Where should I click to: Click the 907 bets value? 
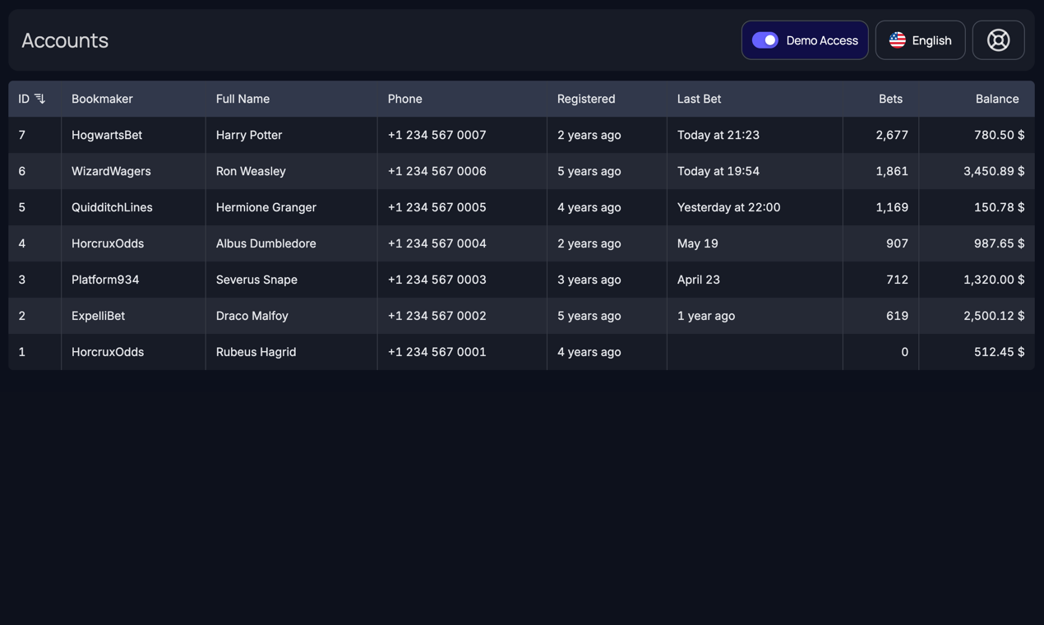point(897,243)
